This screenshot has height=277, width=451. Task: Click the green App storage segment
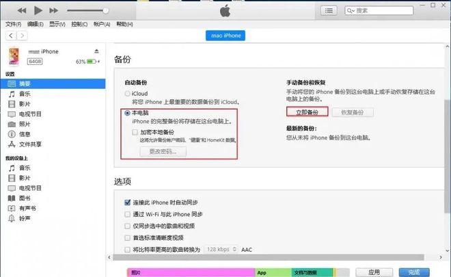click(273, 272)
